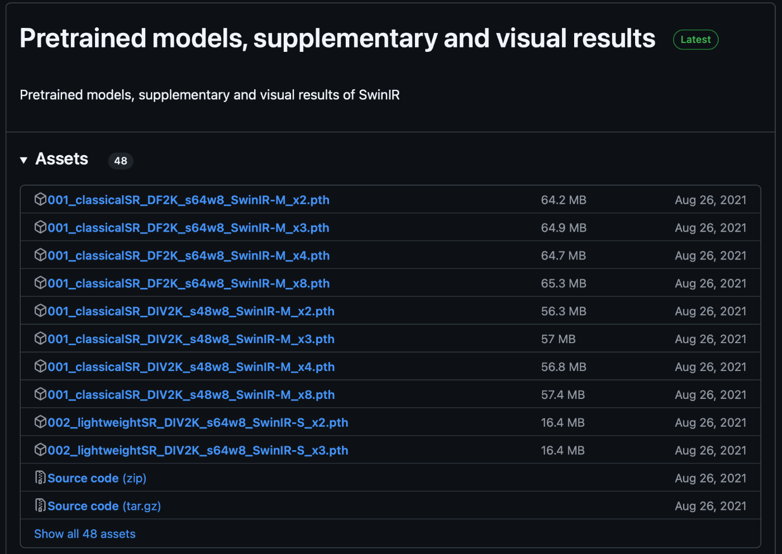Download 001_classicalSR_DF2K_s64w8_SwinIR-M_x4.pth
The height and width of the screenshot is (554, 782).
[188, 256]
